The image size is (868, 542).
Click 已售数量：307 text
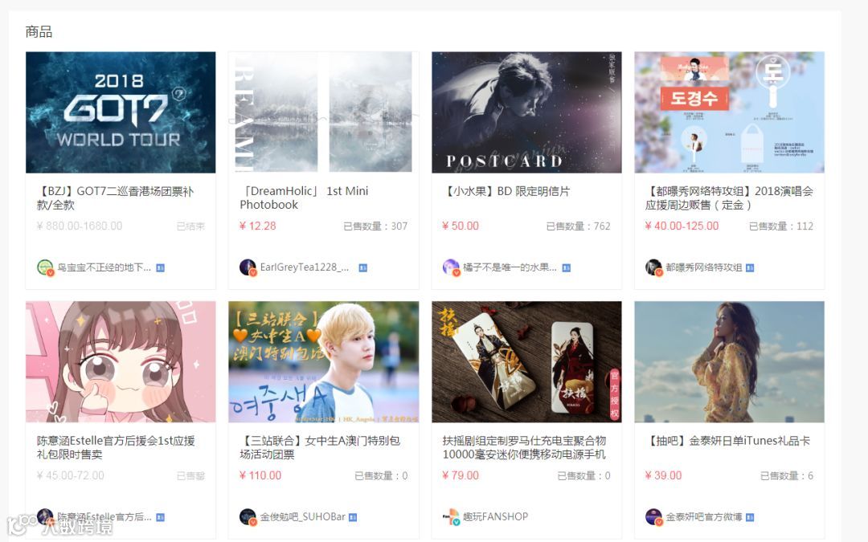click(375, 226)
